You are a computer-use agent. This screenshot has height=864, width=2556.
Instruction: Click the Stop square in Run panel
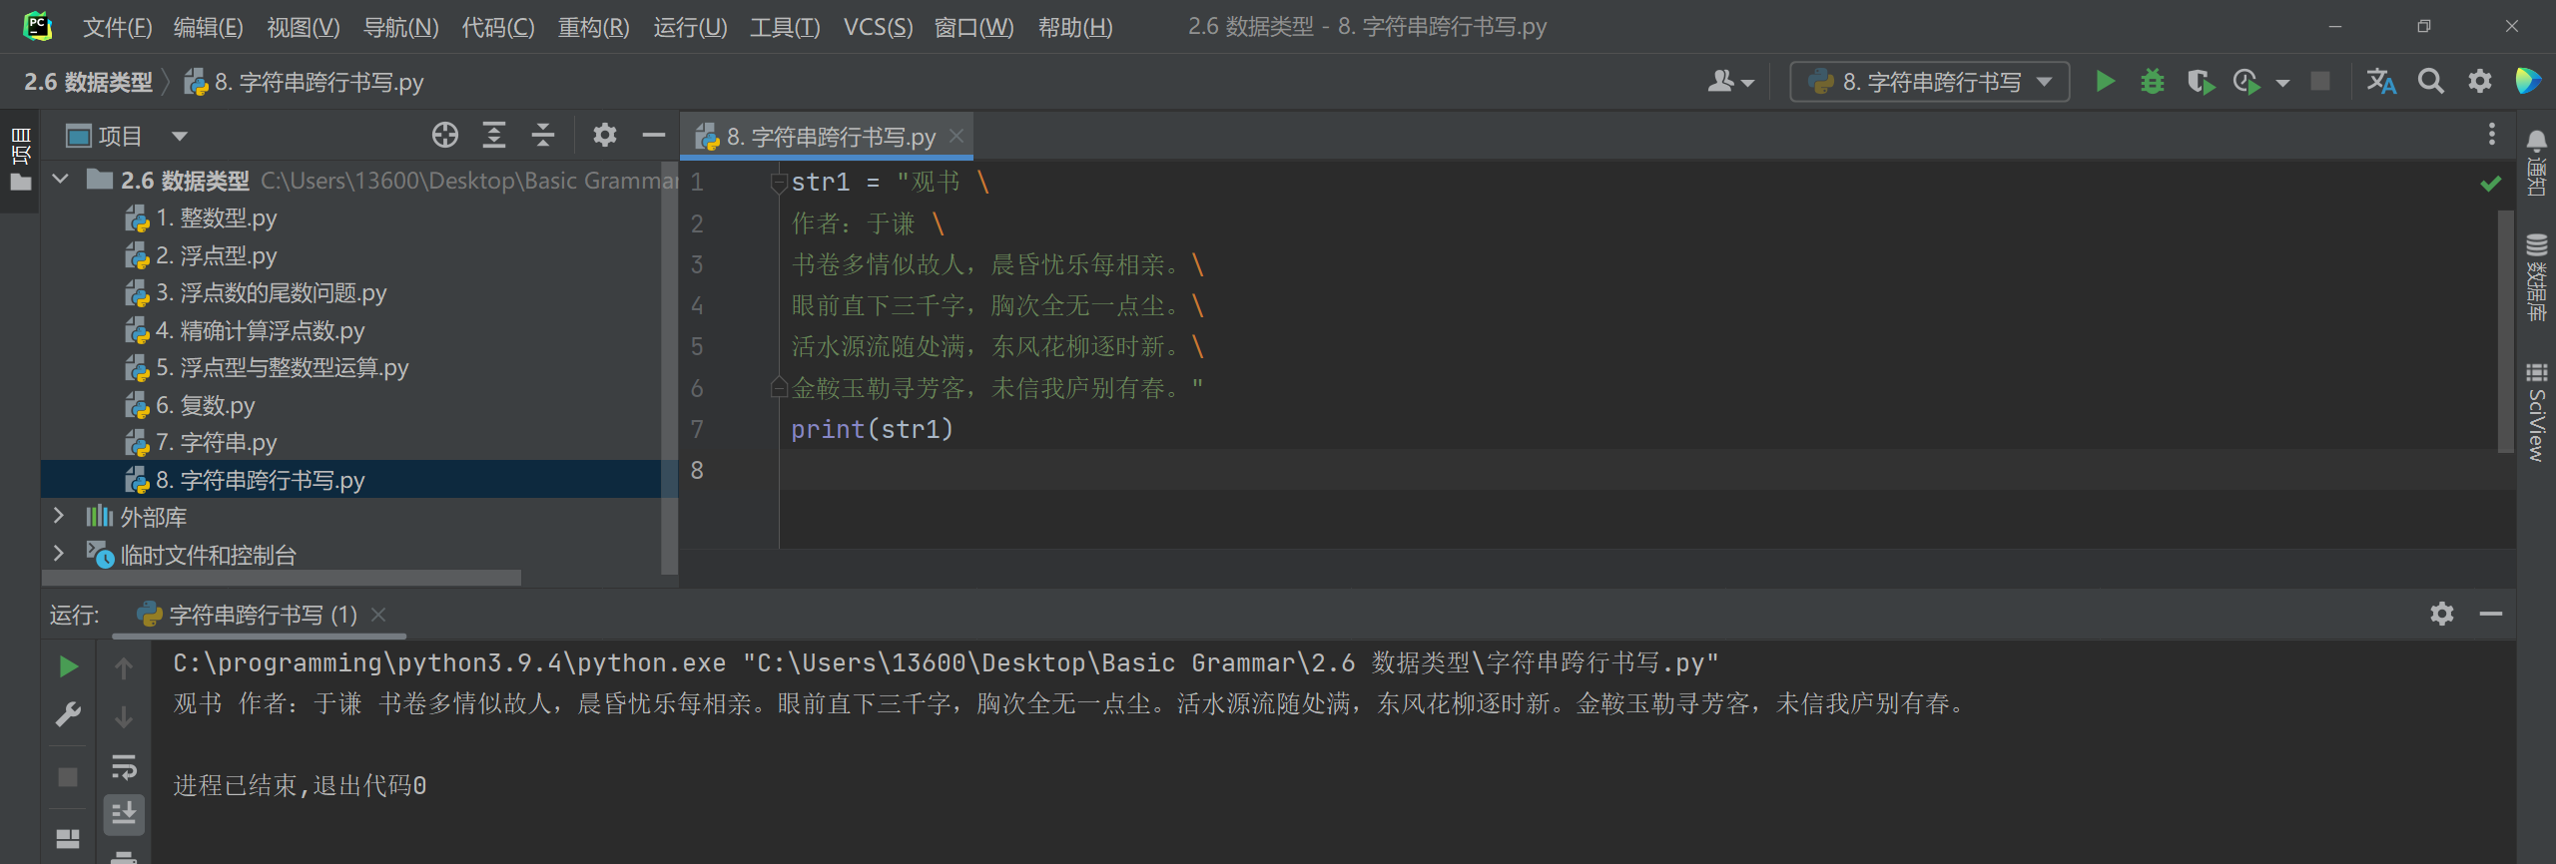[68, 776]
